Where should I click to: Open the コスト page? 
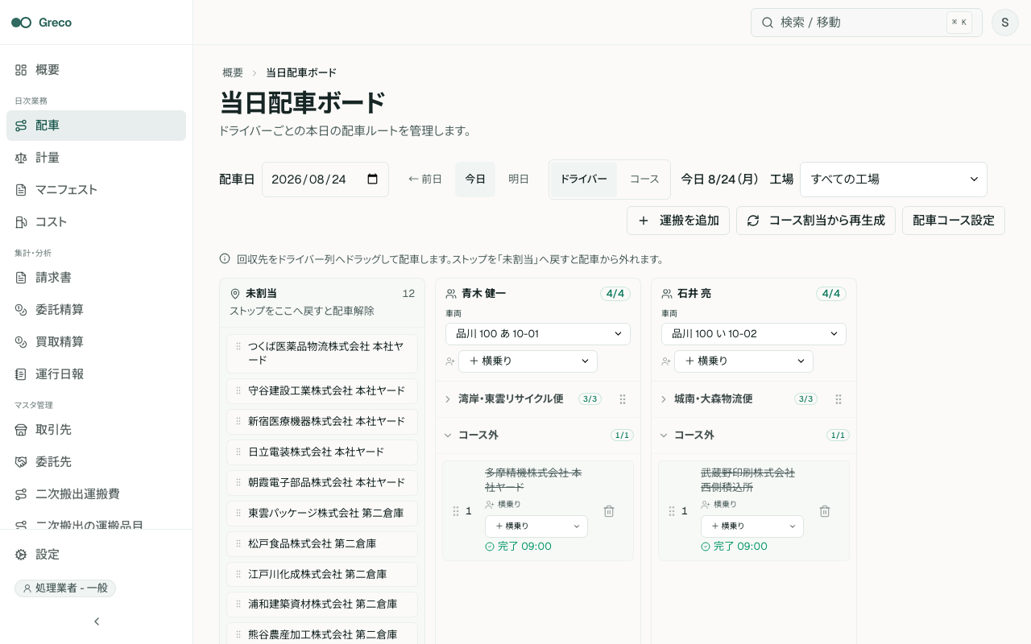pos(96,222)
